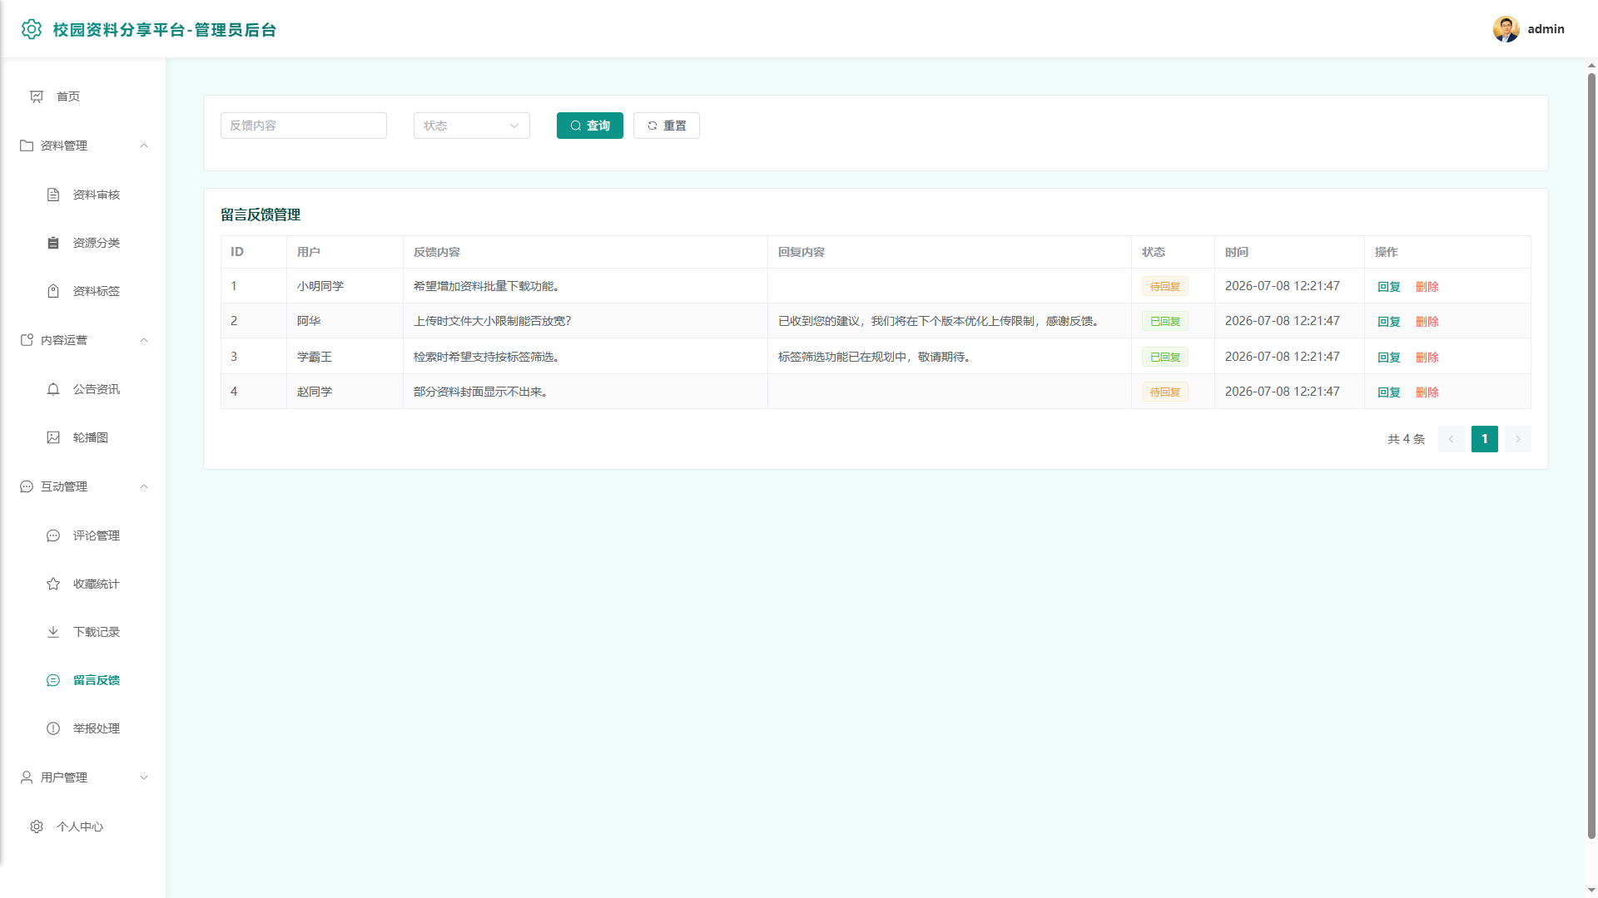Focus the 反馈内容 search input

pos(304,126)
